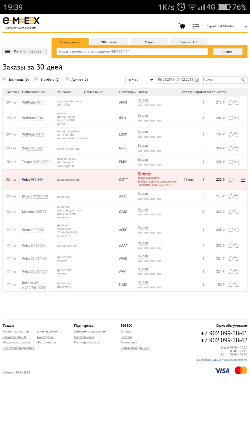The width and height of the screenshot is (250, 444).
Task: Open hamburger menu on cancelled Volvo order
Action: pos(243,180)
